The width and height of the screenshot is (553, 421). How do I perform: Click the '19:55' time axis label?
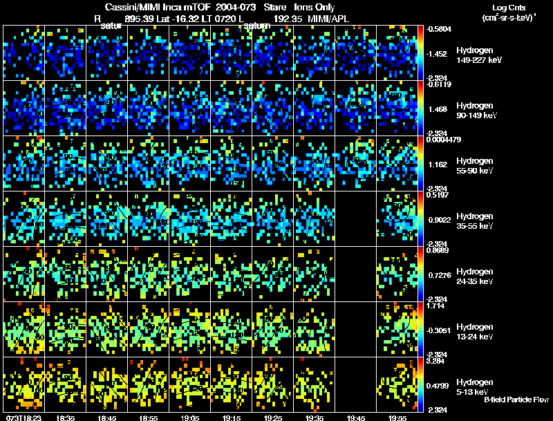(397, 418)
